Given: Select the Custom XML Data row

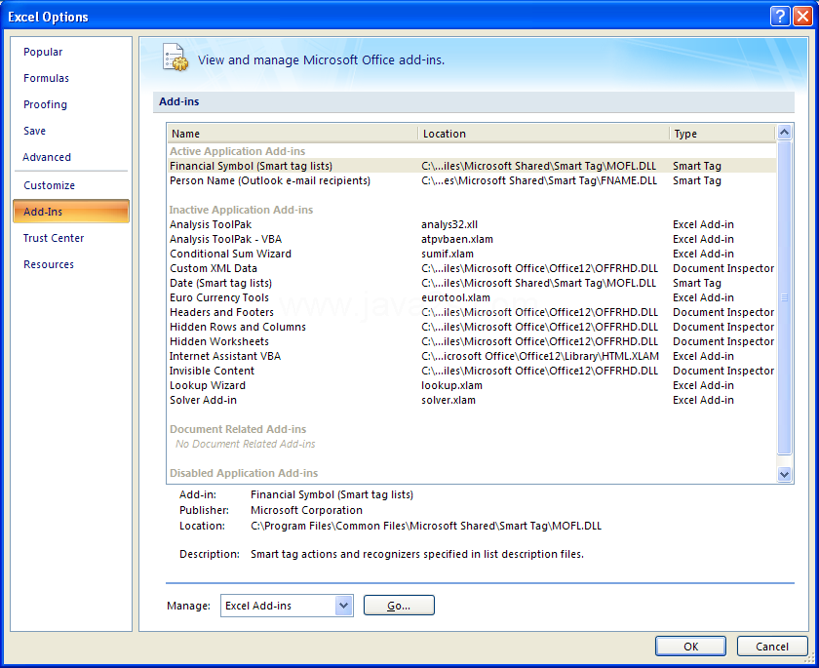Looking at the screenshot, I should pyautogui.click(x=472, y=268).
